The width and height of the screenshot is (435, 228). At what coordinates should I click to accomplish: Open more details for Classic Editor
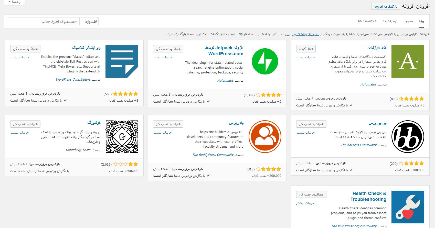coord(19,57)
